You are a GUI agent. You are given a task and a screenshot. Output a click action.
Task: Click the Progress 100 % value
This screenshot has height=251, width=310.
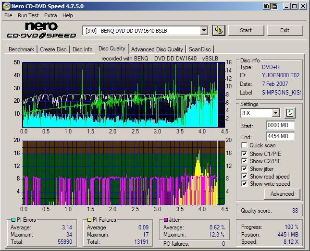(x=291, y=227)
